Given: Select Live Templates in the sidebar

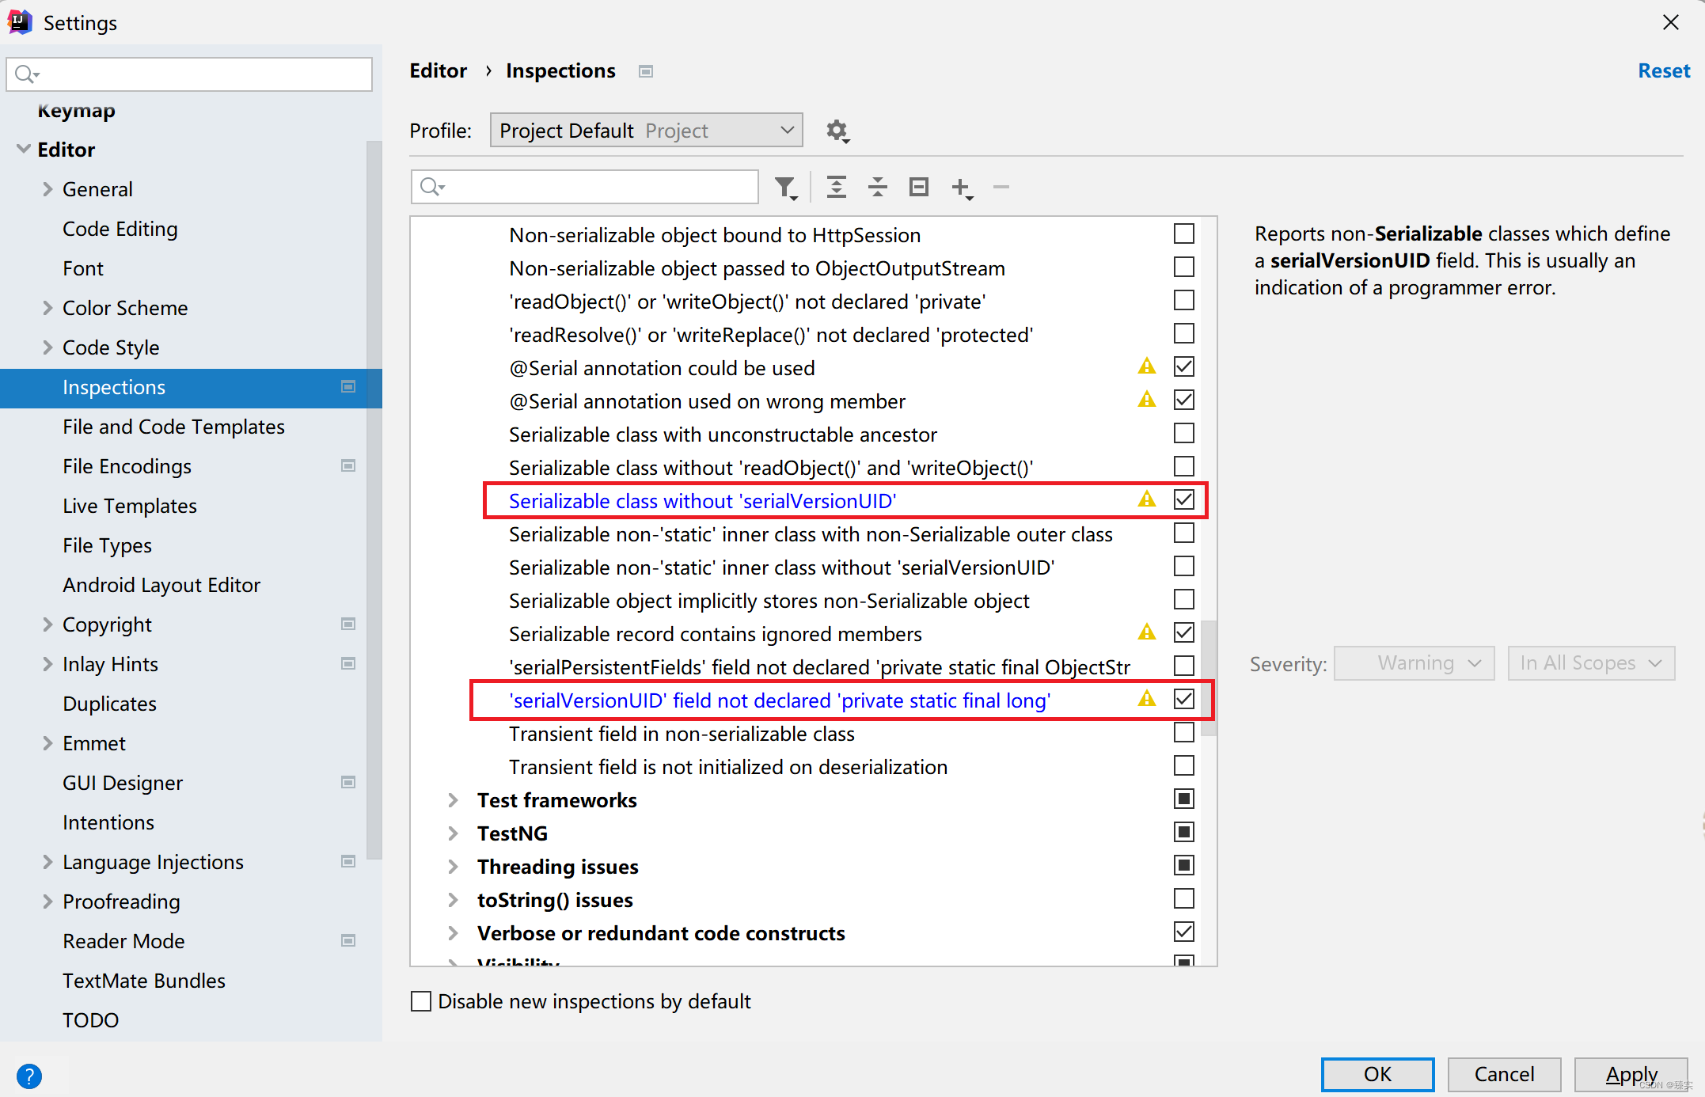Looking at the screenshot, I should tap(130, 506).
